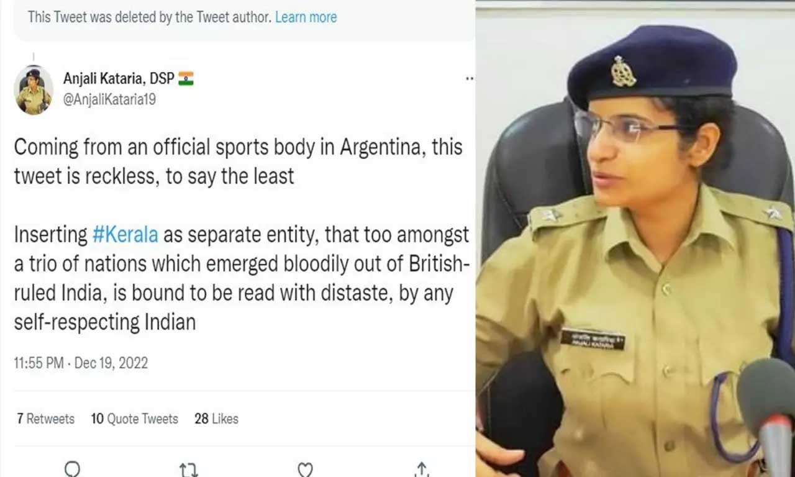The image size is (795, 477).
Task: Click the India flag emoji beside DSP
Action: (186, 78)
